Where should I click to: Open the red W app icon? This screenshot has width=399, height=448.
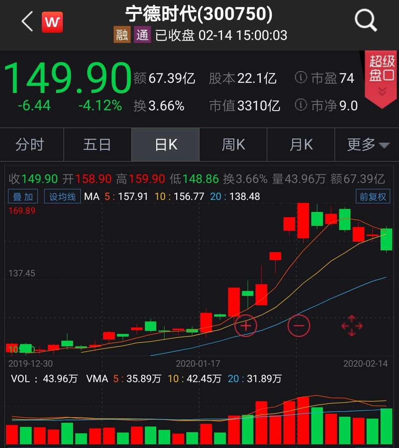52,22
